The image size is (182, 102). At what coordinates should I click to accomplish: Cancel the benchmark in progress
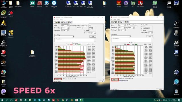click(79, 28)
